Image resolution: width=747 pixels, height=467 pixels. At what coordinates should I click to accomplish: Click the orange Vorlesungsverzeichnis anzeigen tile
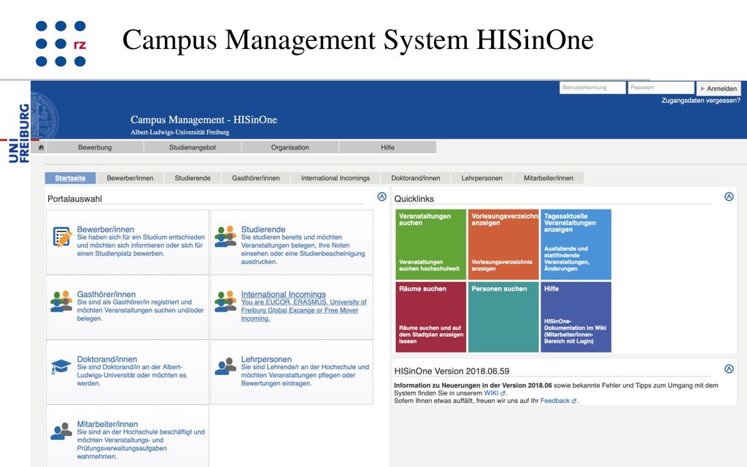pos(503,244)
